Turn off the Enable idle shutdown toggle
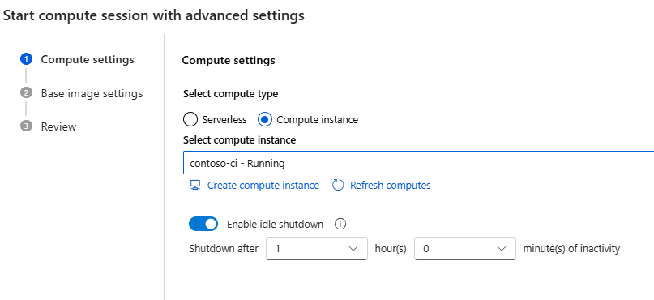654x300 pixels. (x=203, y=224)
